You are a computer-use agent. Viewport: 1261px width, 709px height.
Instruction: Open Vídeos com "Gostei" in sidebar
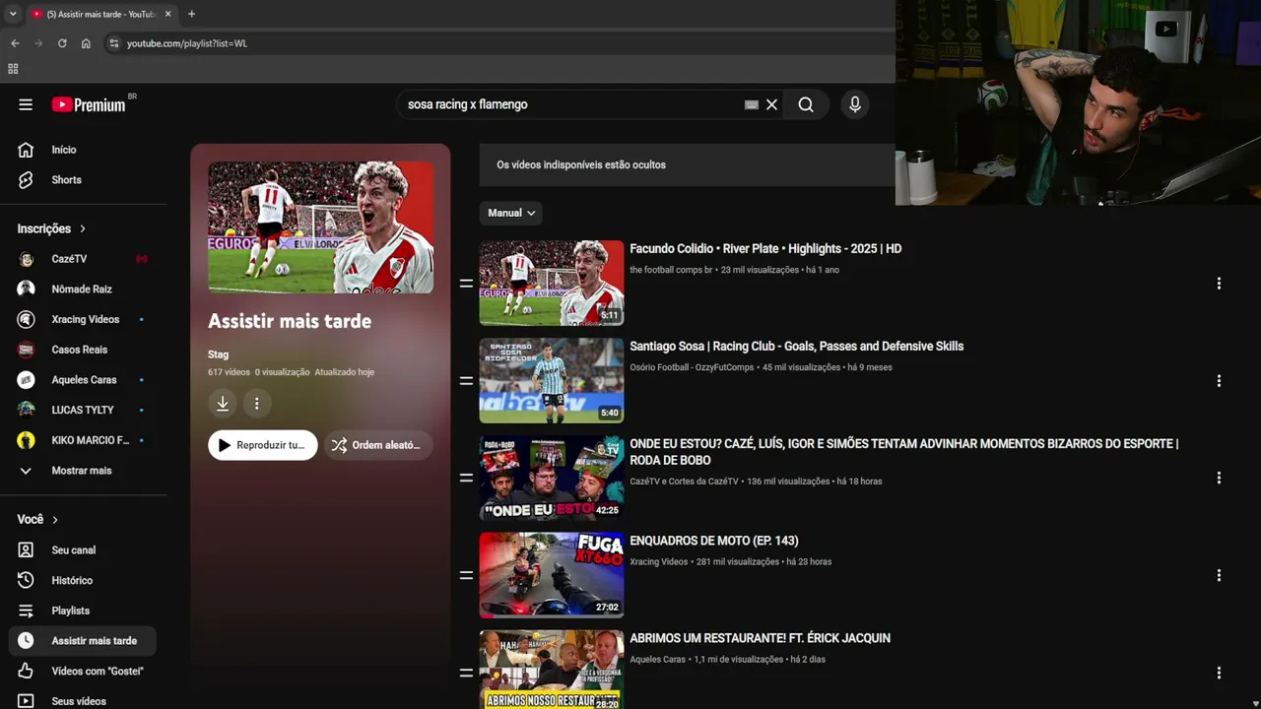coord(82,672)
